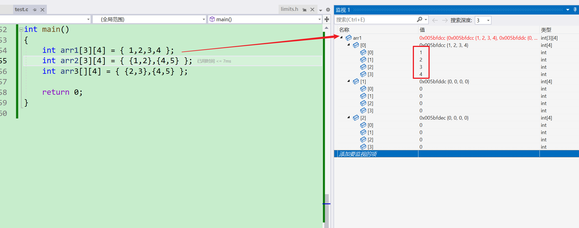Collapse the arr1 watch node
This screenshot has height=228, width=579.
[x=341, y=37]
